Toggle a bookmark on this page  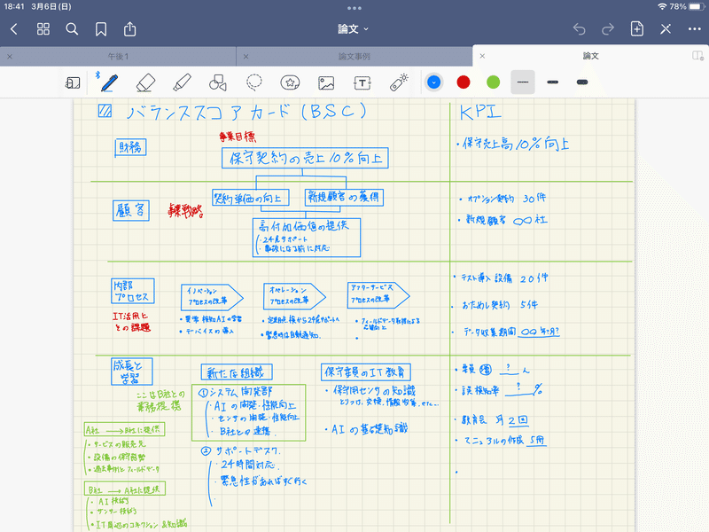[x=100, y=29]
